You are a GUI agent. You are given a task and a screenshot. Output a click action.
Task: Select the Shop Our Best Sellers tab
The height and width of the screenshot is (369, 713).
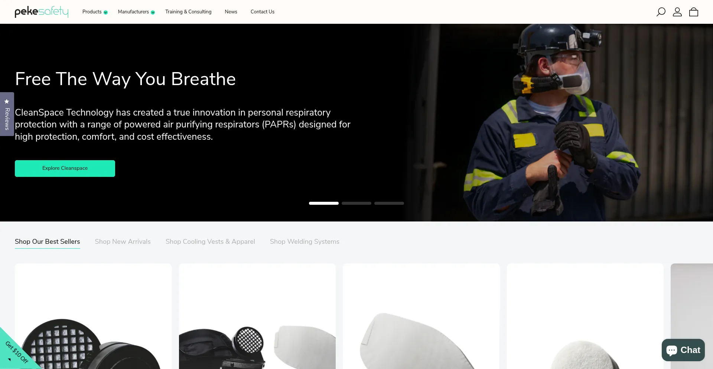pyautogui.click(x=48, y=242)
